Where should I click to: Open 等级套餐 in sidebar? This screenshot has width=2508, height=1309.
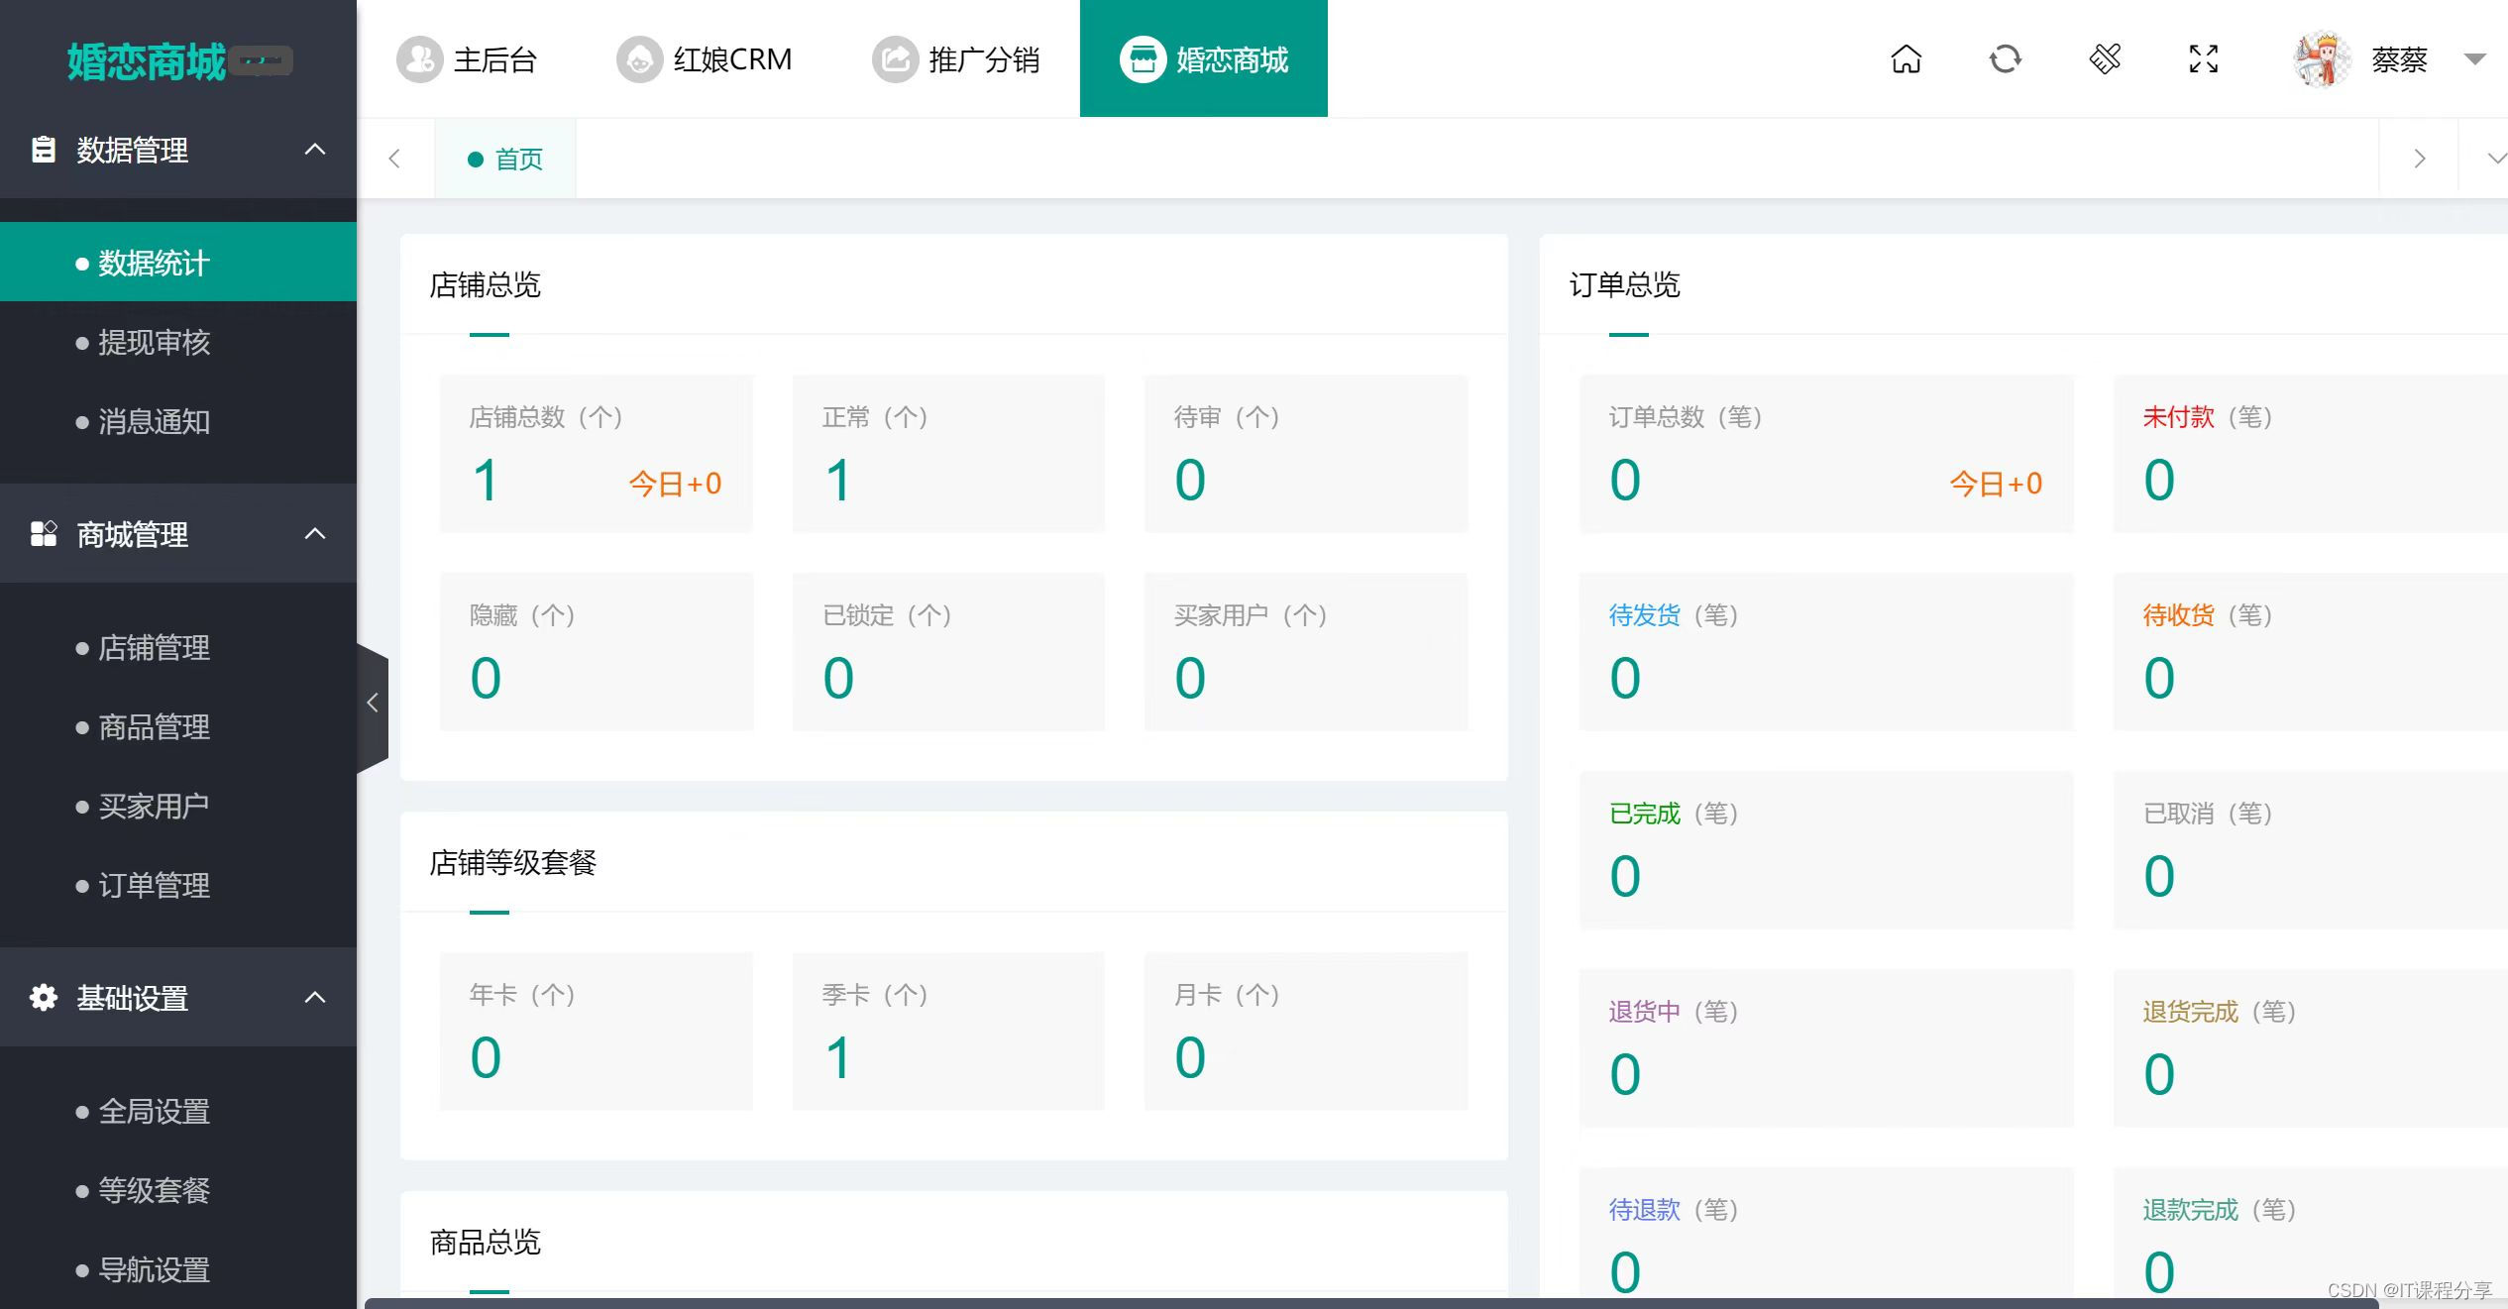(x=178, y=1190)
